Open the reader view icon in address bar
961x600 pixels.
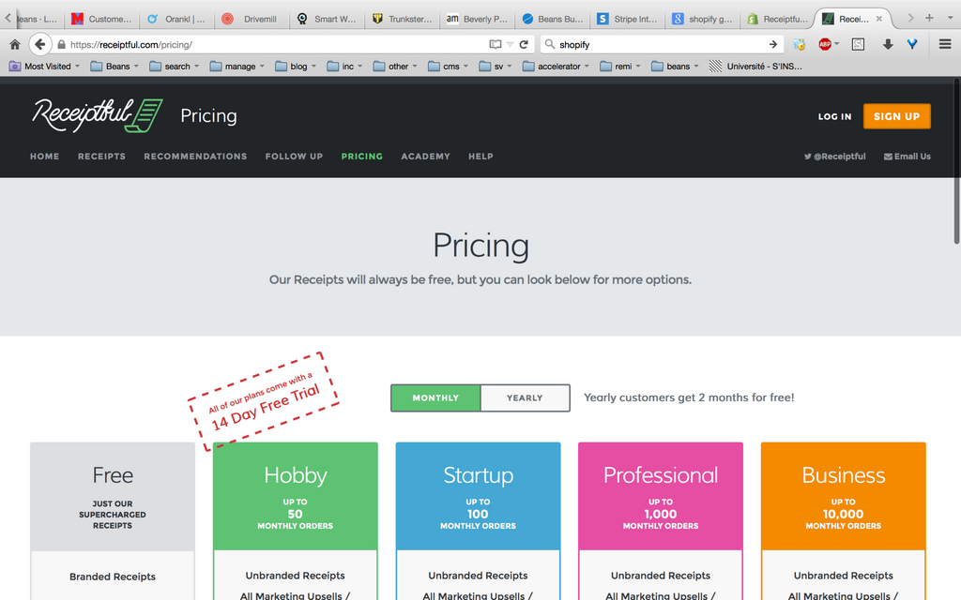click(496, 44)
